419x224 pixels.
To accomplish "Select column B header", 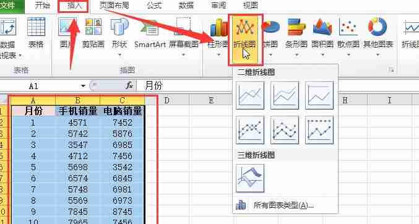I will 77,100.
